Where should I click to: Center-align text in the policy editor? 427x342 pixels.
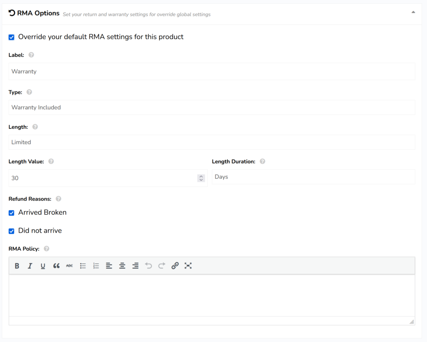click(122, 266)
